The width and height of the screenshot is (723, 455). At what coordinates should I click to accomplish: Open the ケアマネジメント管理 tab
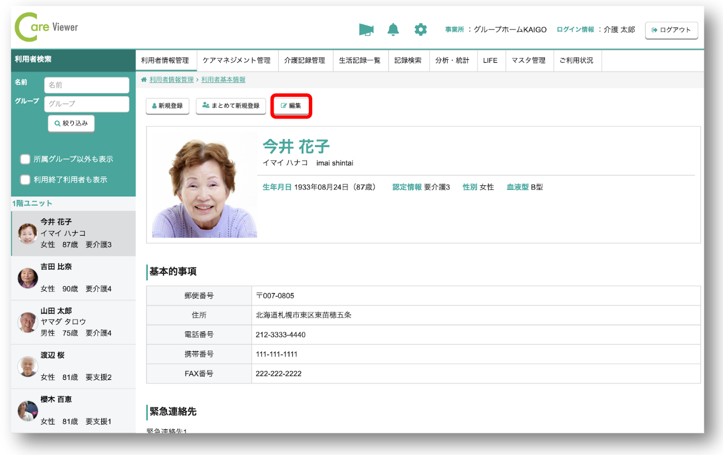click(x=237, y=60)
